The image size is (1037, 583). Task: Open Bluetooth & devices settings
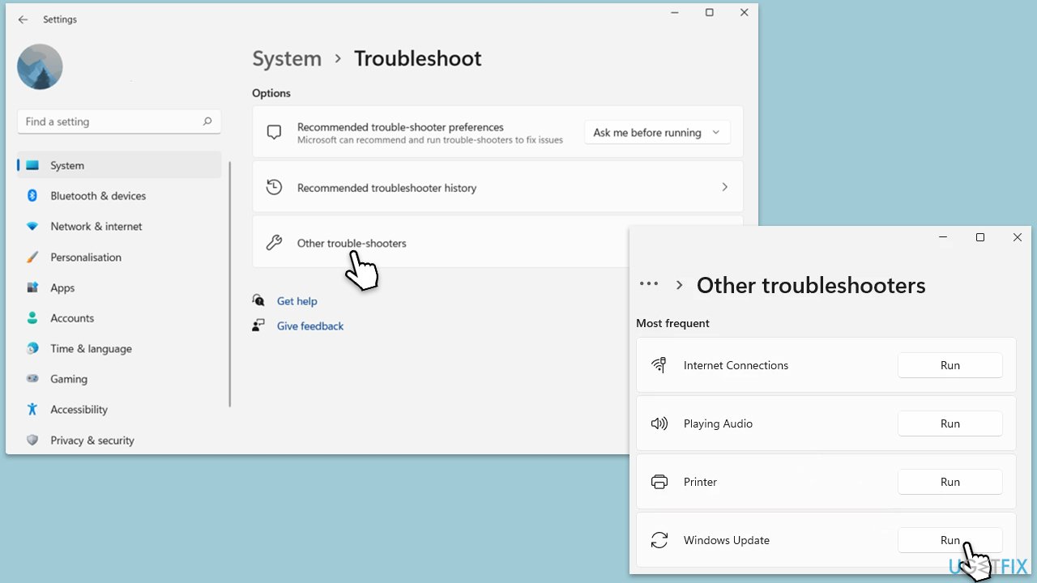(x=119, y=196)
